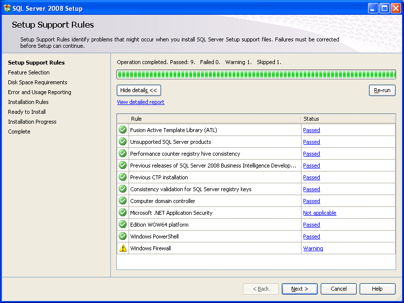Open the View detailed report link

pyautogui.click(x=141, y=102)
